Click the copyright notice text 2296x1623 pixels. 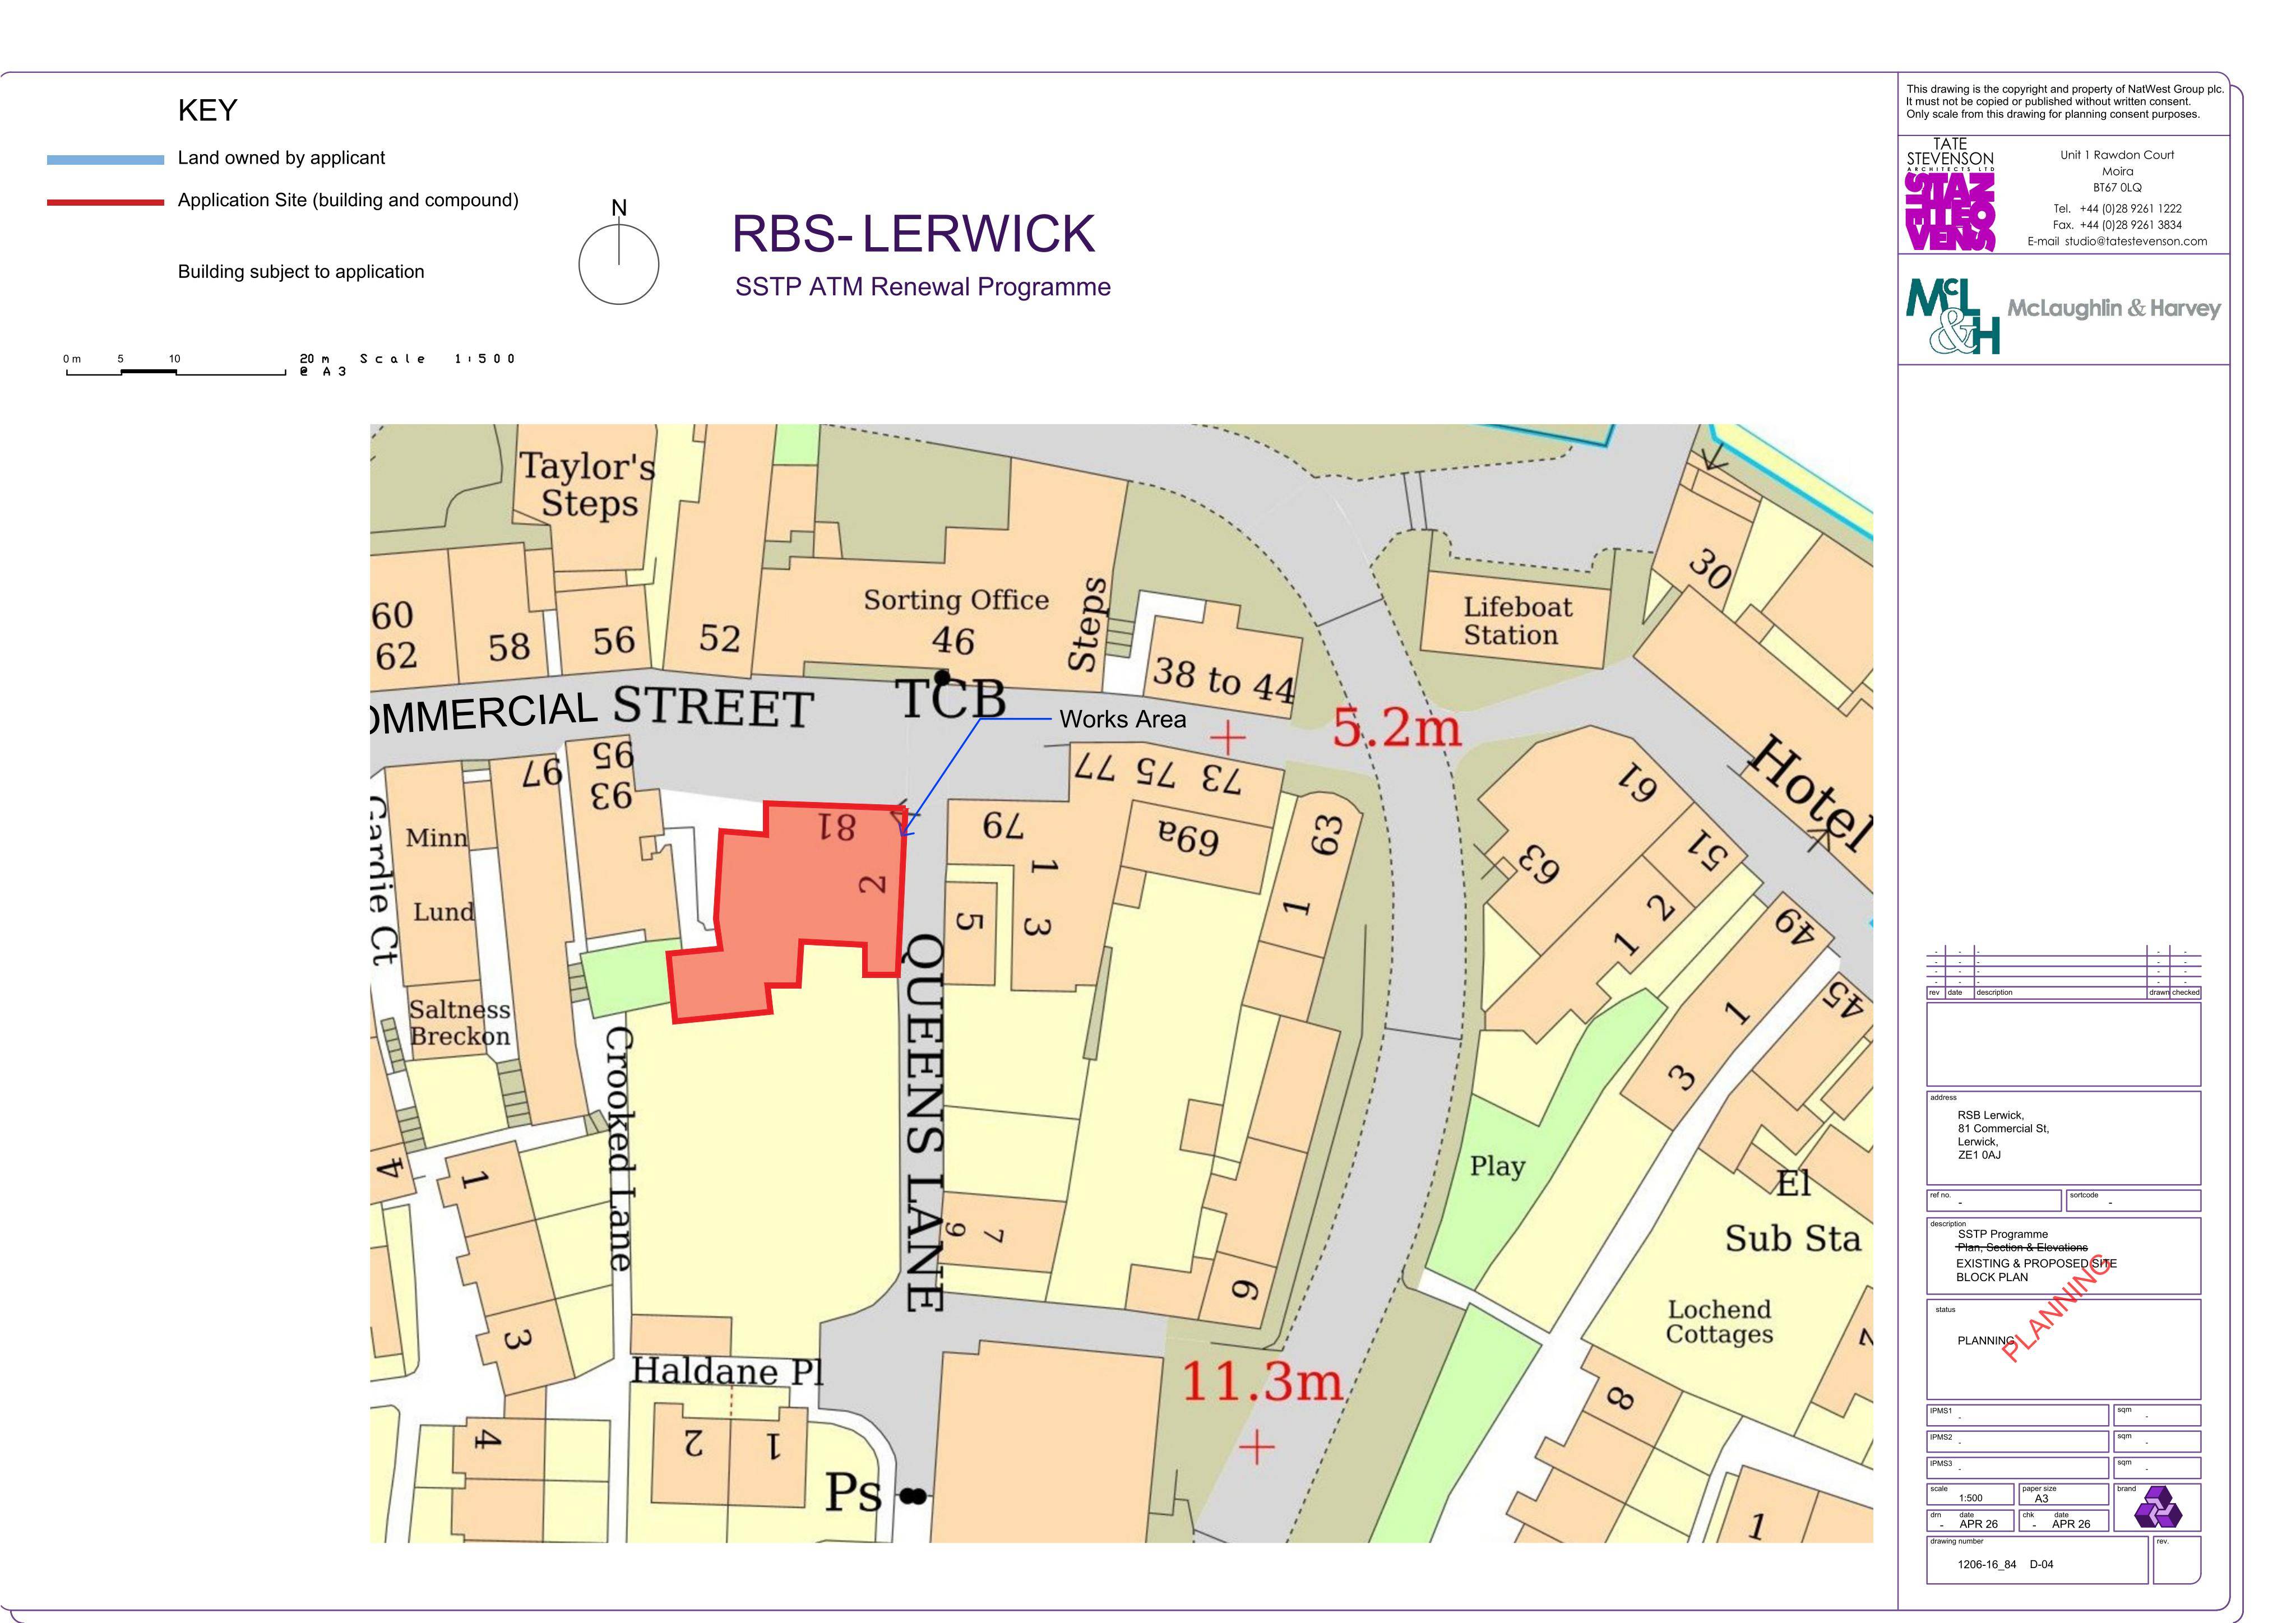point(2064,101)
